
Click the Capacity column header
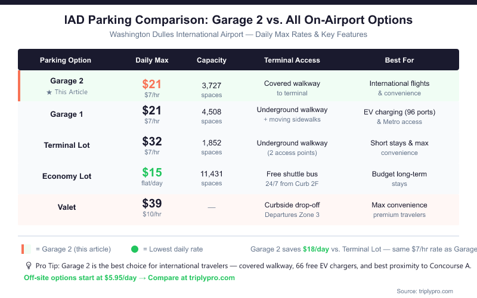(212, 60)
